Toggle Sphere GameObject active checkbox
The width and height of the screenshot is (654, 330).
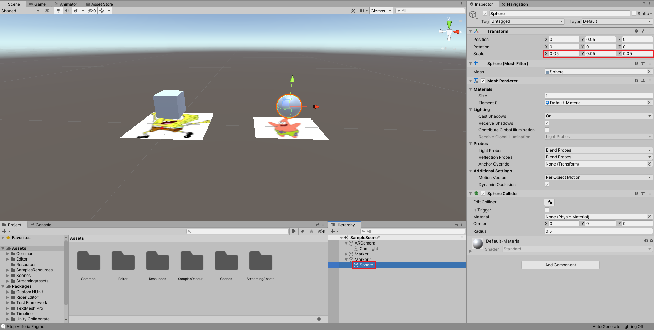(485, 13)
